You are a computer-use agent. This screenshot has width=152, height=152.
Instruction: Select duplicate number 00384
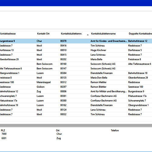(63, 73)
